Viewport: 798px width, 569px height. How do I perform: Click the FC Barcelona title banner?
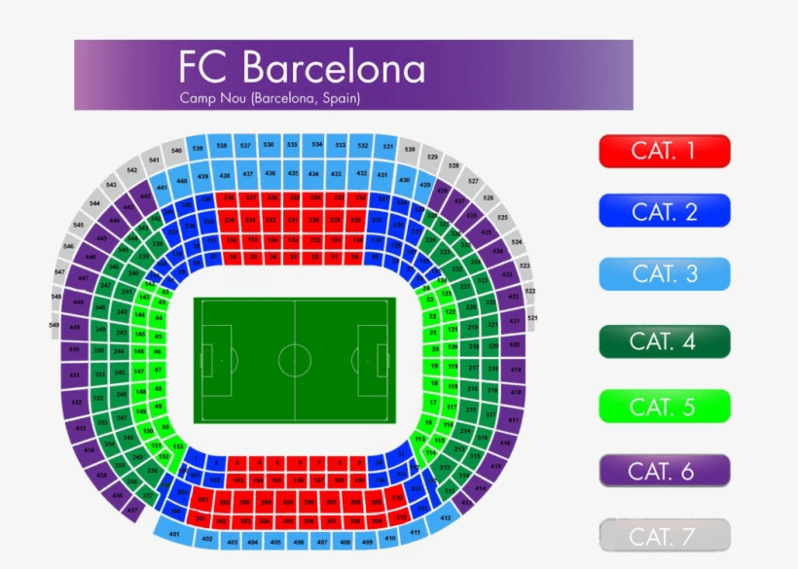(353, 75)
